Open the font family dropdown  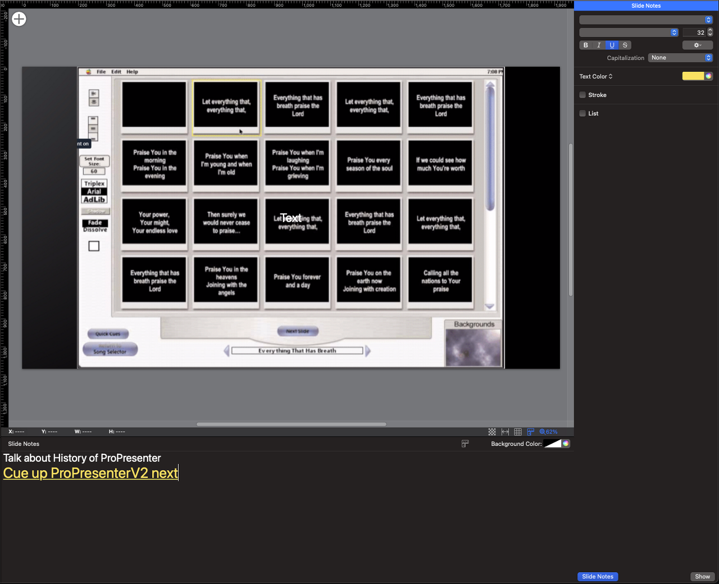tap(646, 20)
